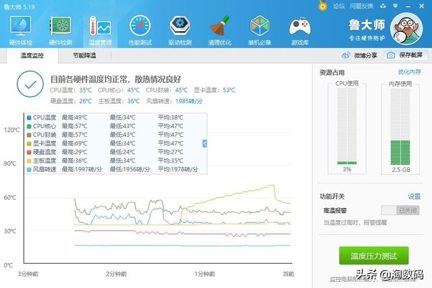
Task: Click the 2分钟前 time axis label
Action: (116, 274)
